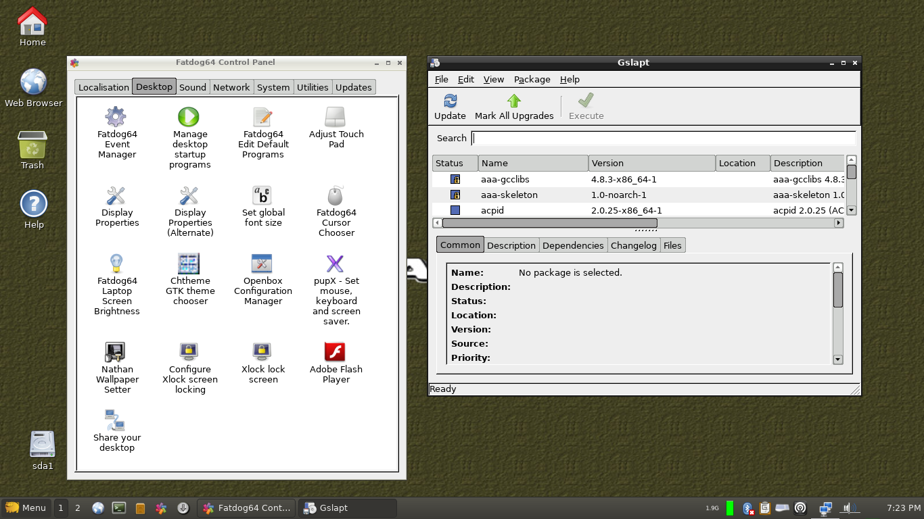
Task: Click down arrow of package list scrollbar
Action: click(x=852, y=210)
